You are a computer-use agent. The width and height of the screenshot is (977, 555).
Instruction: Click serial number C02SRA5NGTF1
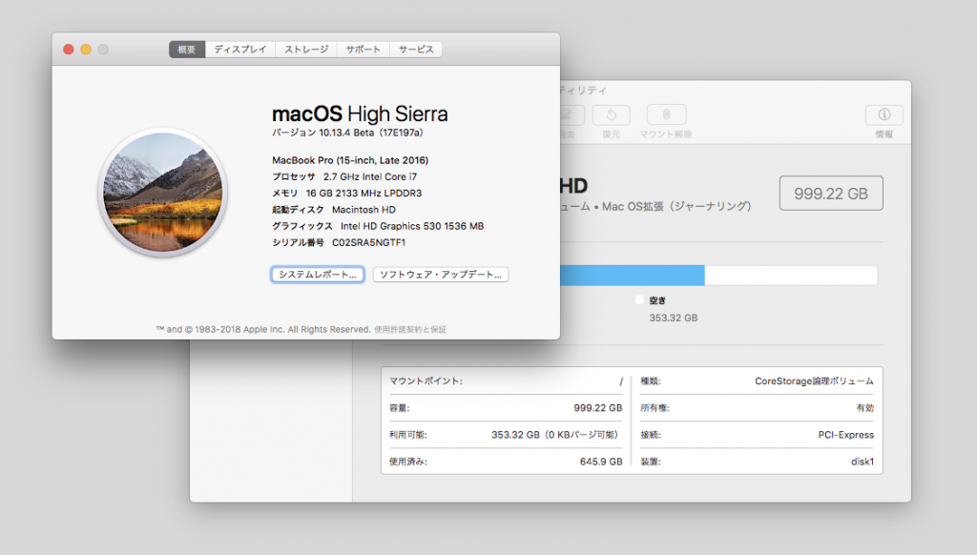[368, 242]
